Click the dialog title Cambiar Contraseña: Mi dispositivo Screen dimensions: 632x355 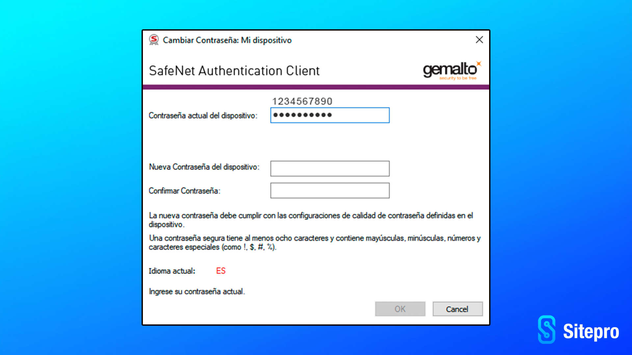click(227, 40)
